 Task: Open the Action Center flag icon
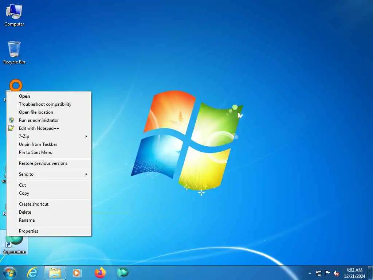pos(327,273)
